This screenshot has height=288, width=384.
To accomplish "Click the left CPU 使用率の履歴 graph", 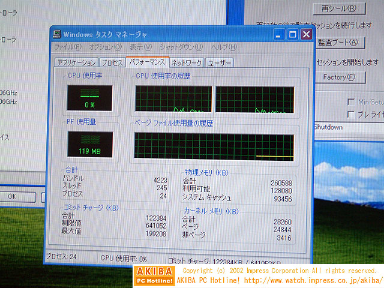I will click(x=173, y=99).
